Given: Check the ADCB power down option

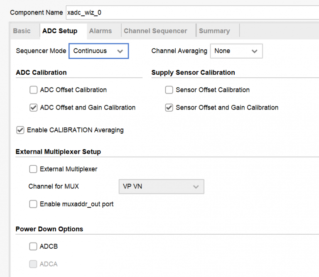Looking at the screenshot, I should 33,246.
